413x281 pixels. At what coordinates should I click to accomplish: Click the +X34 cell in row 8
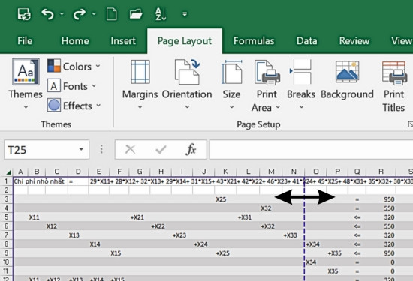click(x=313, y=244)
